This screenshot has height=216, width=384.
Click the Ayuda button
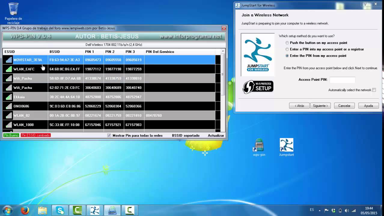pyautogui.click(x=368, y=106)
